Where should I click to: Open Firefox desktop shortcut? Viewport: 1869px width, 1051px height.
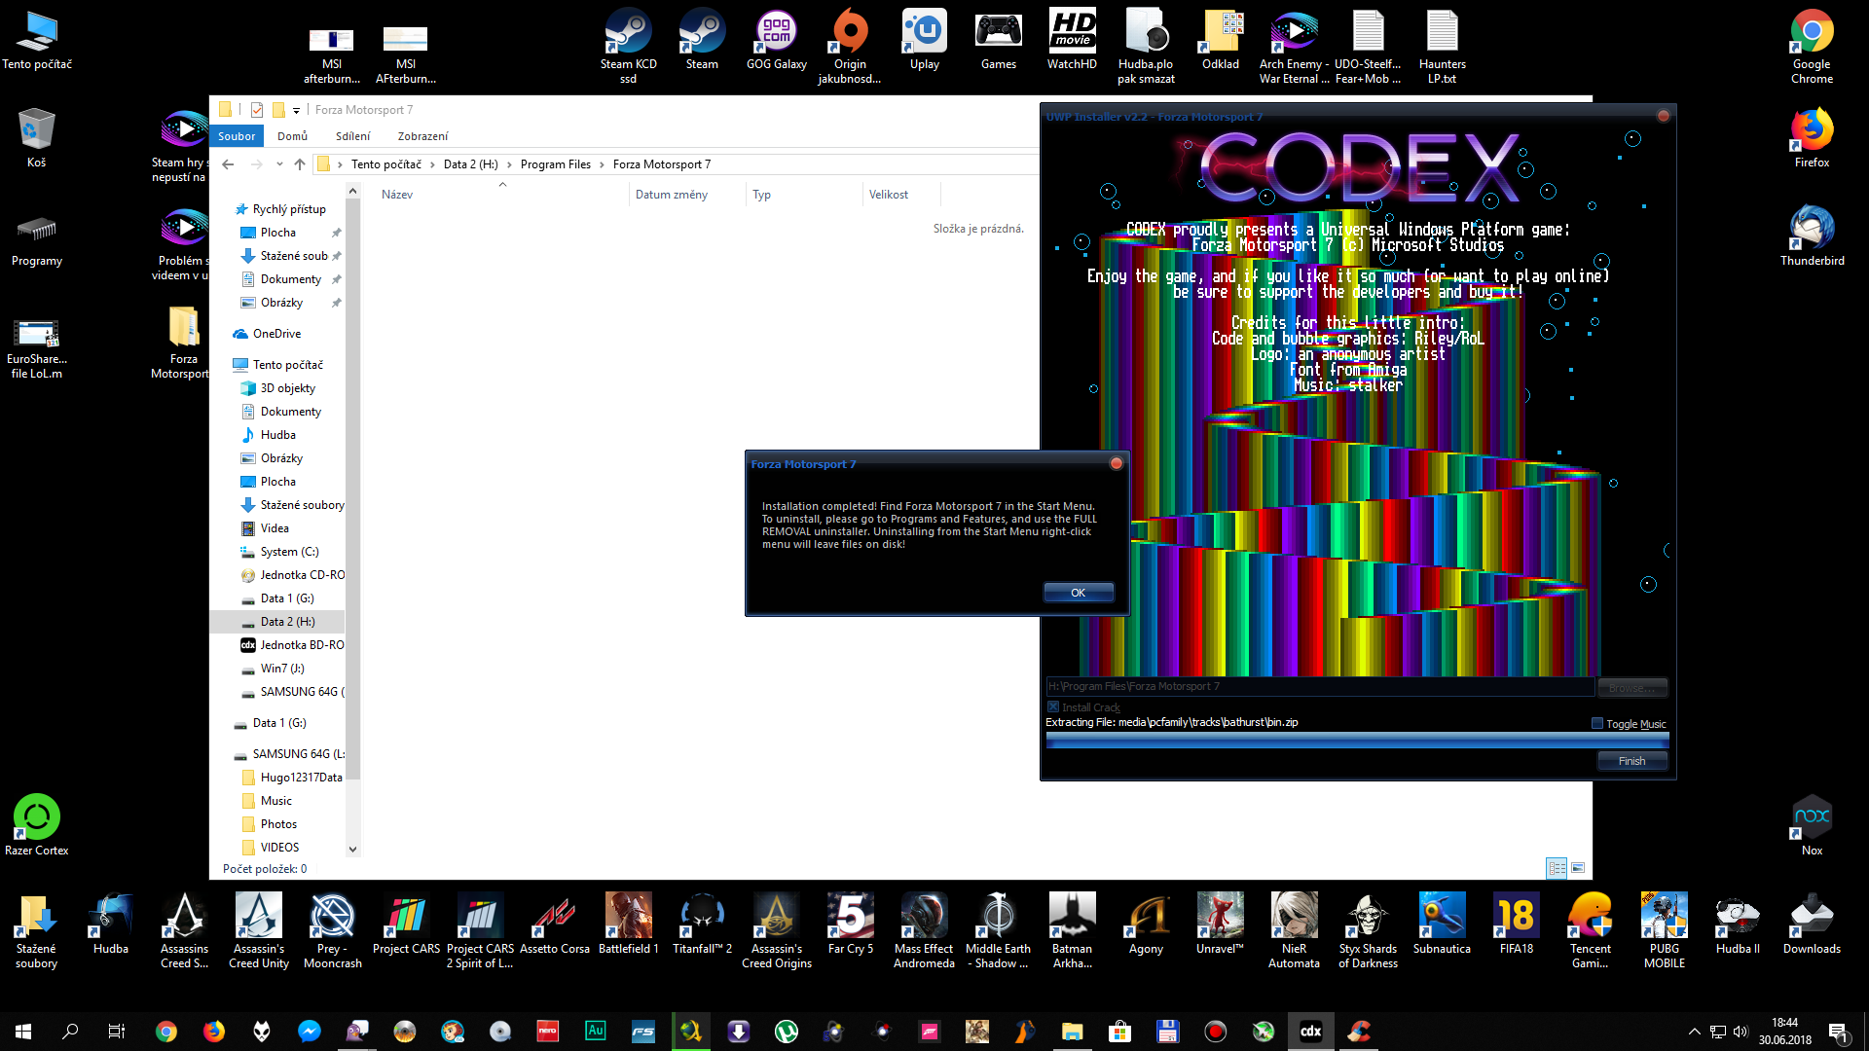pos(1812,138)
